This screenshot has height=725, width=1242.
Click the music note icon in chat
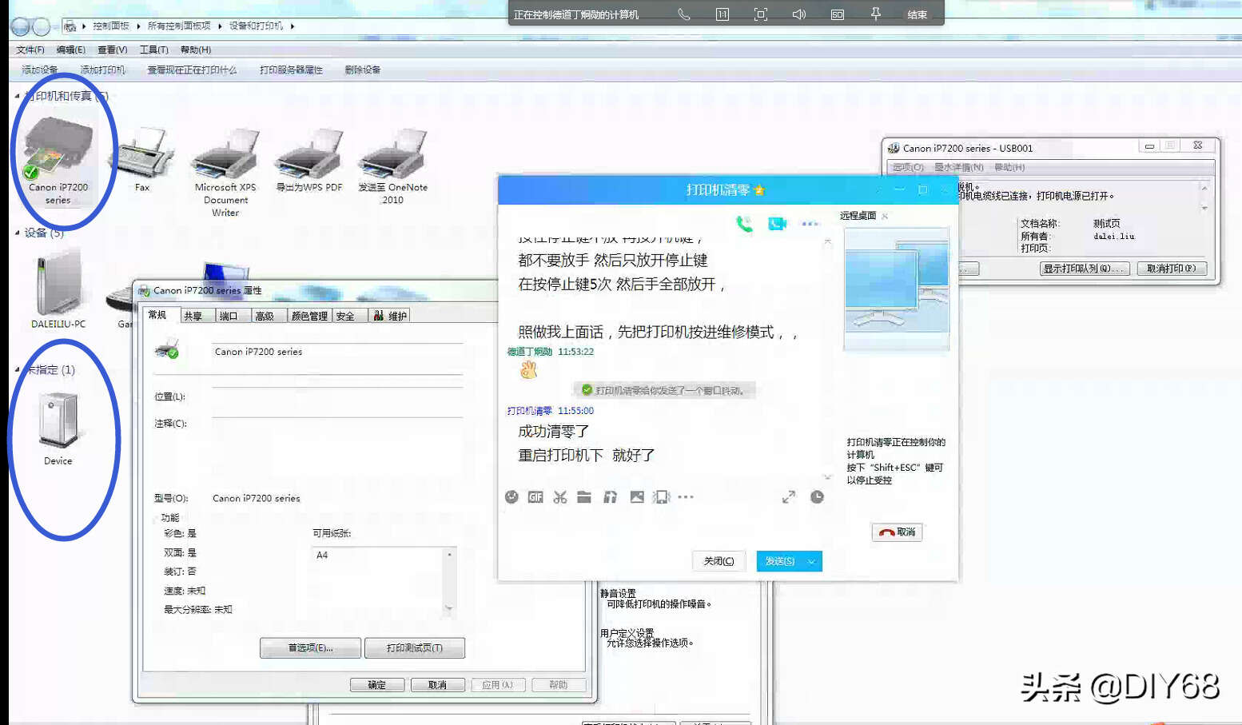pyautogui.click(x=611, y=497)
